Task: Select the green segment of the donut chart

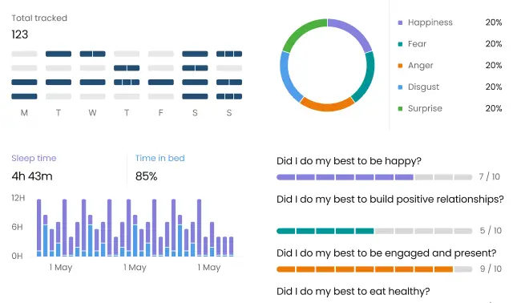Action: (301, 32)
